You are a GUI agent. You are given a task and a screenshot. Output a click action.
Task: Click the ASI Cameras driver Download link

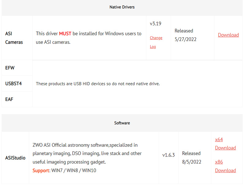coord(228,35)
